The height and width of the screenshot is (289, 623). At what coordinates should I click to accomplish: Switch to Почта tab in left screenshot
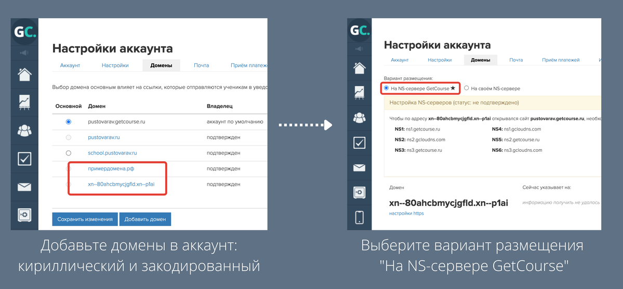(x=202, y=65)
